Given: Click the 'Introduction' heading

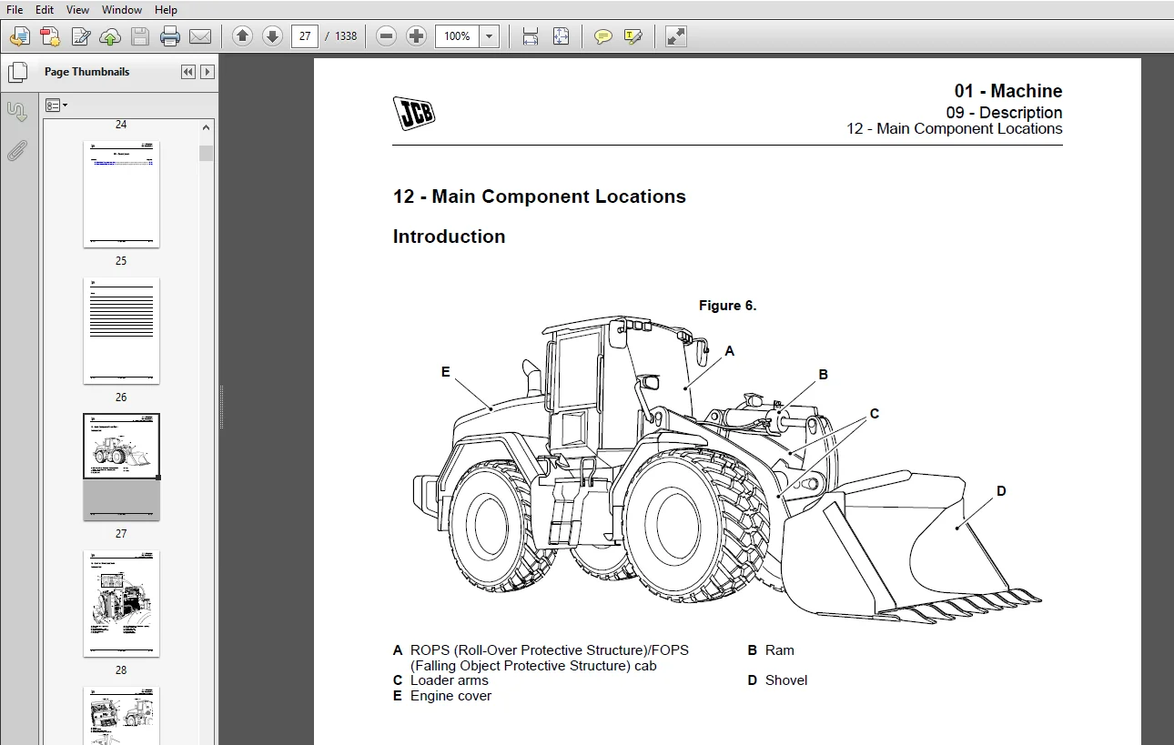Looking at the screenshot, I should [x=449, y=237].
